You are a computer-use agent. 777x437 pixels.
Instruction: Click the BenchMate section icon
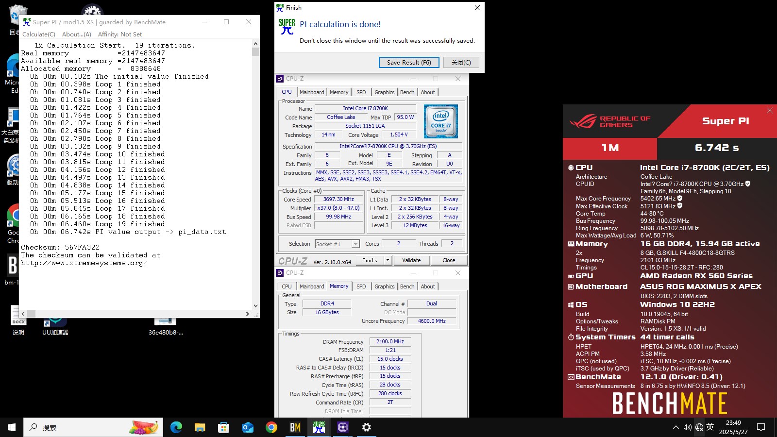(571, 377)
